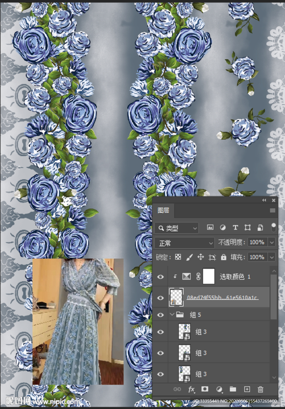Create new fill or adjustment layer
285x409 pixels.
[x=219, y=389]
